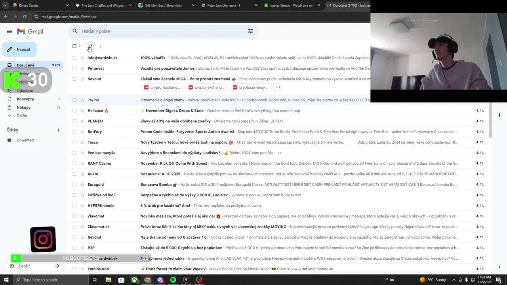Open File Explorer from taskbar
Screen dimensions: 507x285
108,280
